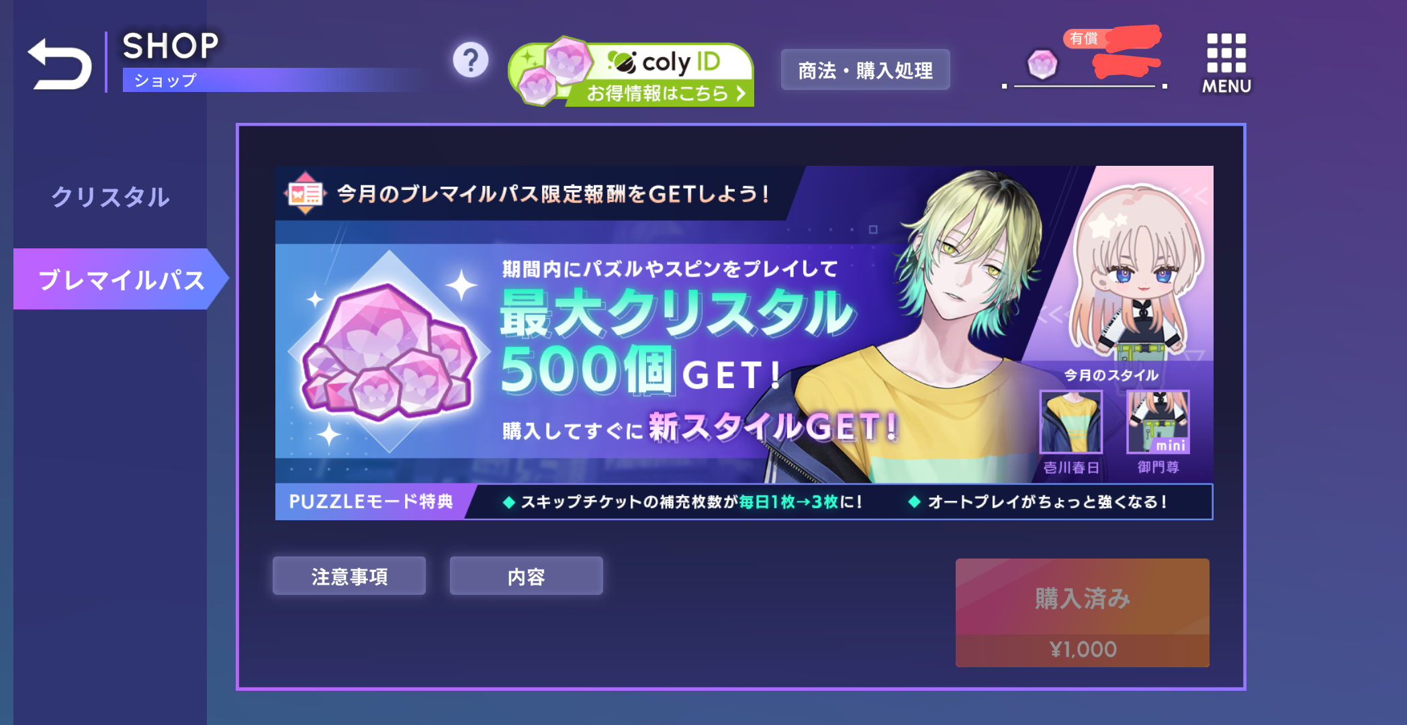This screenshot has width=1407, height=725.
Task: Tap the 有償 crystal balance label
Action: click(1083, 39)
